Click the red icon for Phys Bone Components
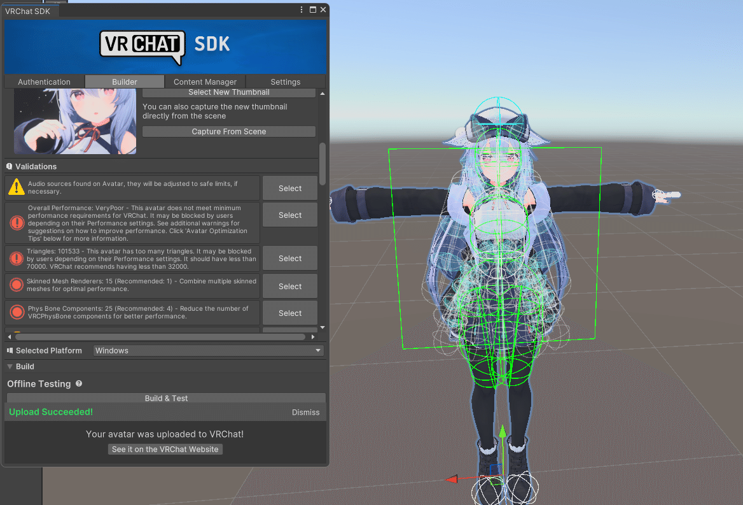Screen dimensions: 743x505 [x=17, y=312]
